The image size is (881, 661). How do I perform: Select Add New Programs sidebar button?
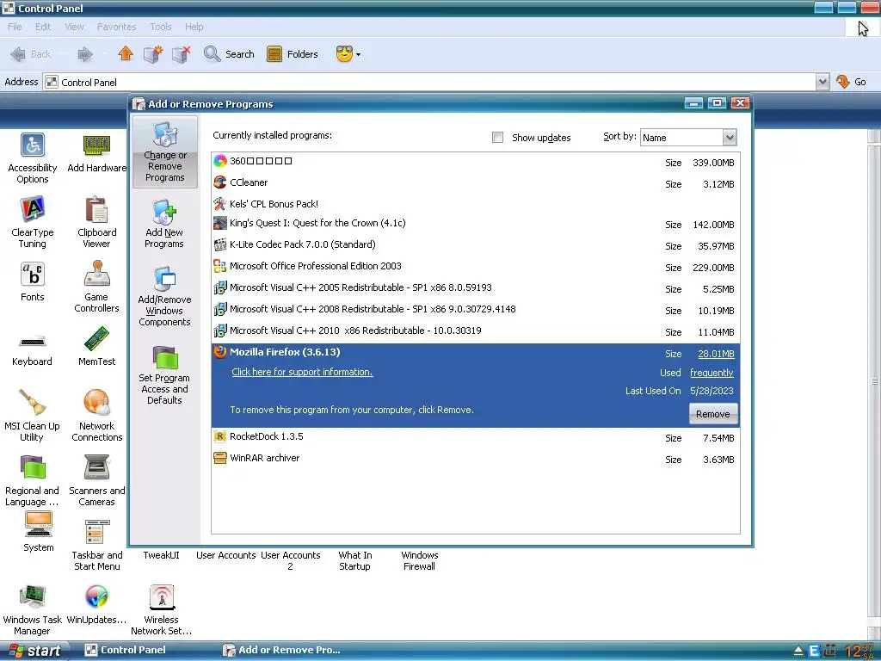click(164, 224)
